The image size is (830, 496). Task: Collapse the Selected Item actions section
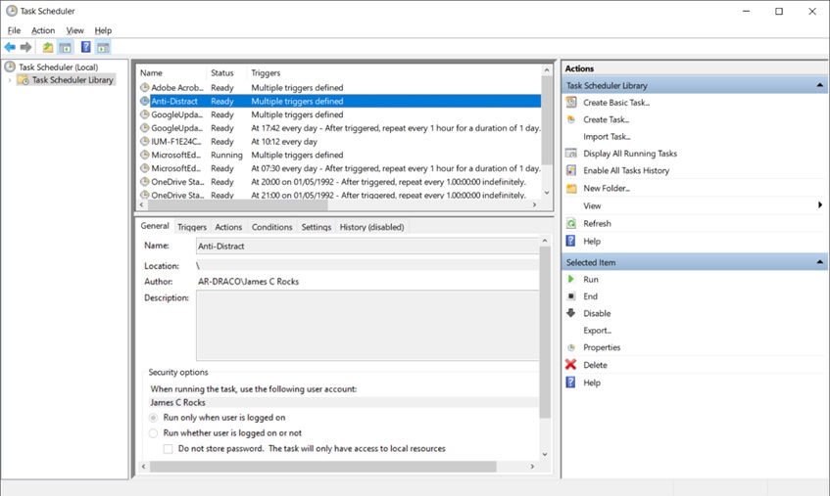[819, 262]
